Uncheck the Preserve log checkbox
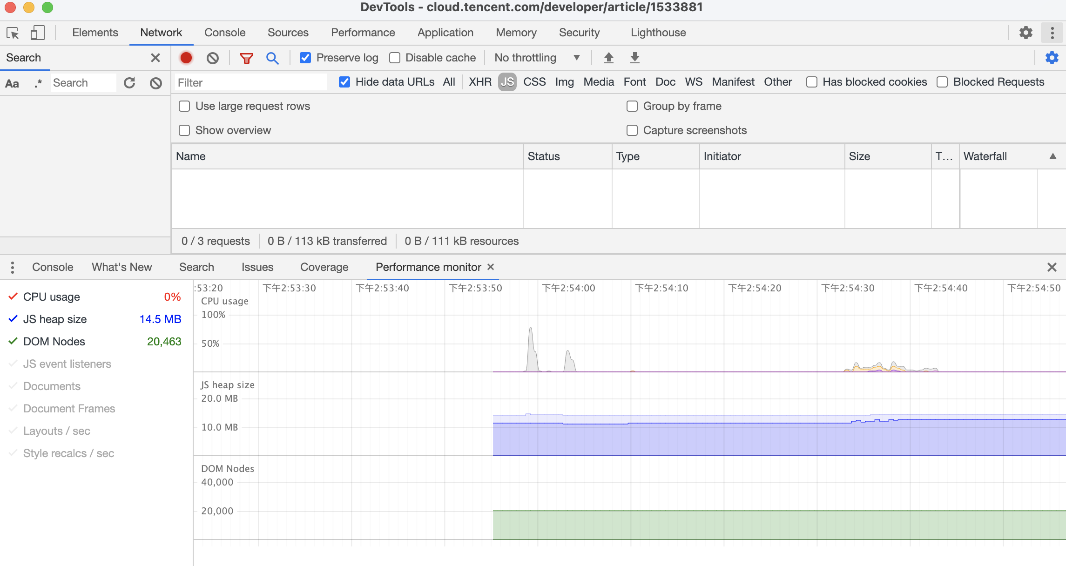The height and width of the screenshot is (566, 1066). click(x=305, y=58)
